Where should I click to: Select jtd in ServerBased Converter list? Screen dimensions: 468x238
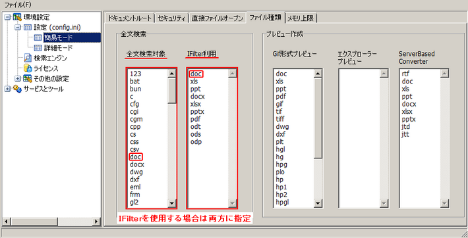click(405, 127)
